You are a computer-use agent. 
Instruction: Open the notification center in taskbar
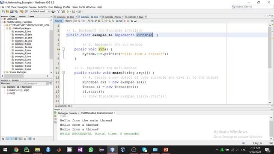coord(267,150)
